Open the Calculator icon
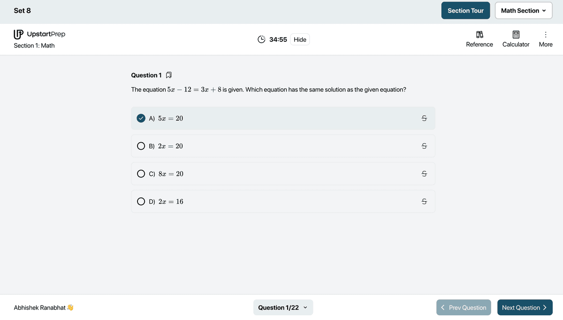This screenshot has width=563, height=320. pos(516,35)
